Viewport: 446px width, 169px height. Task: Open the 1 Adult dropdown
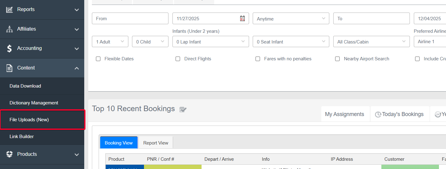pos(110,42)
